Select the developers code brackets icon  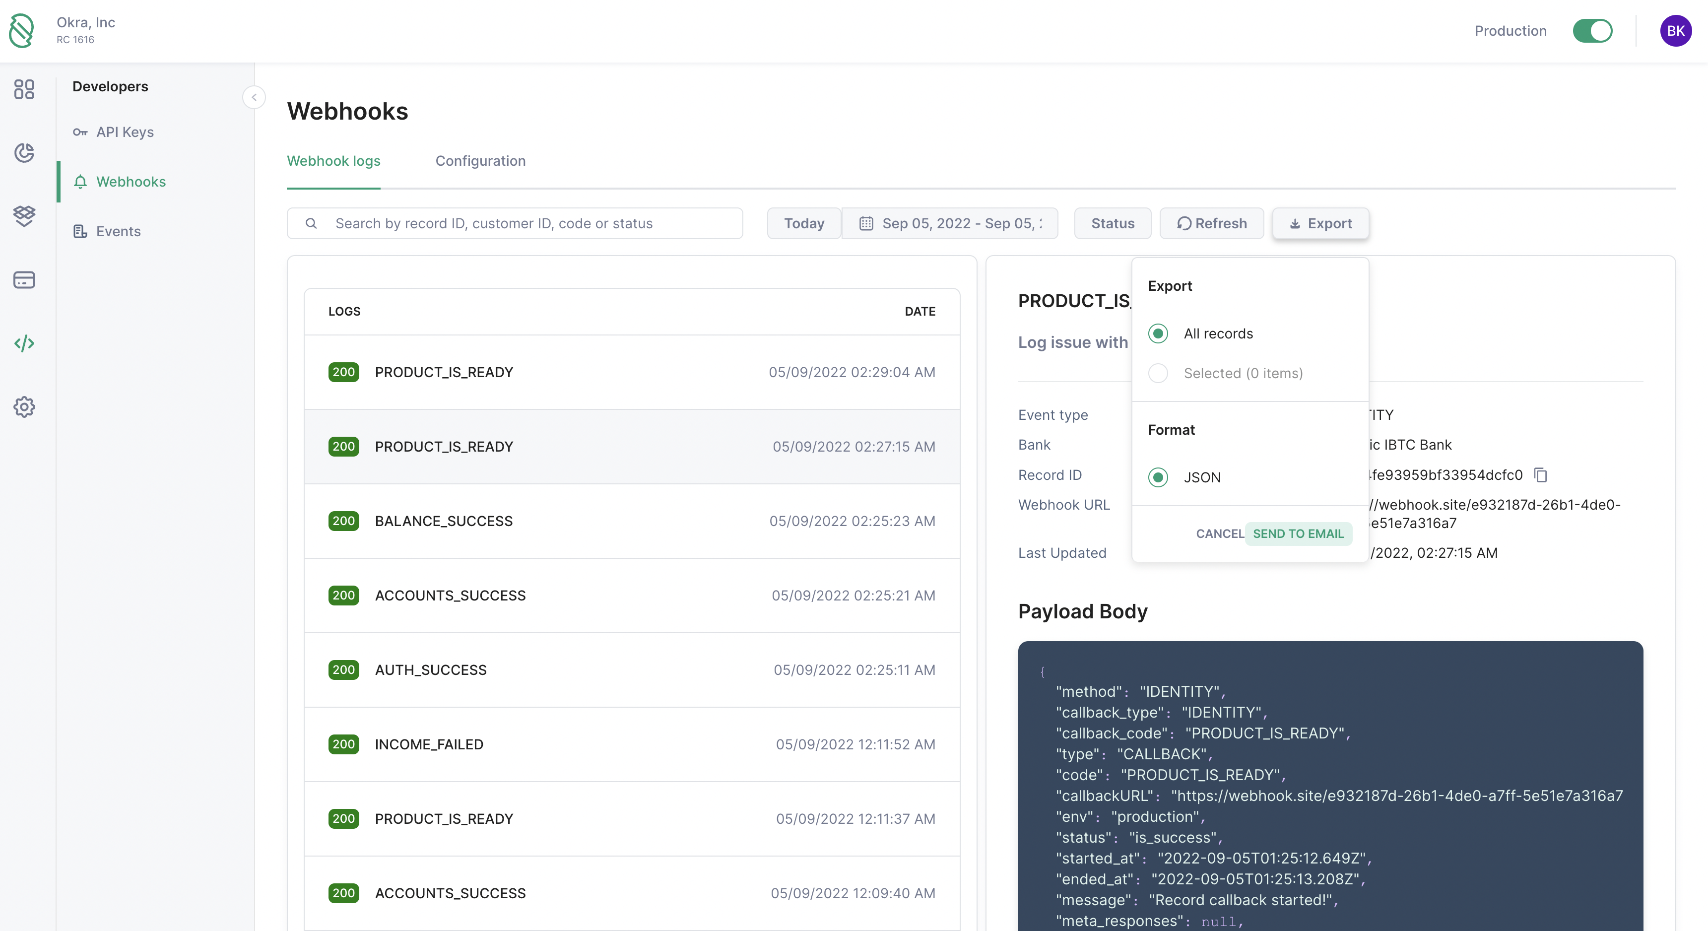(x=24, y=343)
